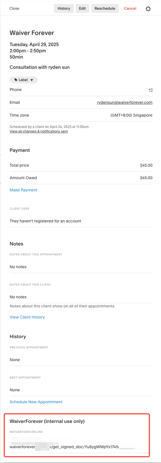Screen dimensions: 161x463
Task: Expand the Label dropdown arrow
Action: [x=32, y=80]
